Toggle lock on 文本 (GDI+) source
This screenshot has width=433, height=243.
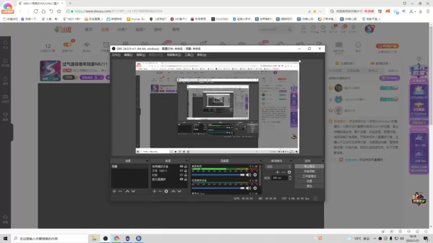[186, 171]
